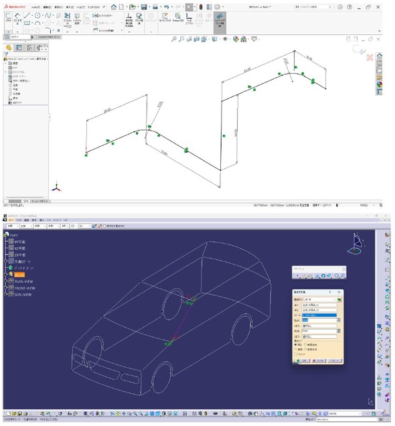
Task: Expand the FRONT-VIEW node in CATIA tree
Action: (x=6, y=288)
